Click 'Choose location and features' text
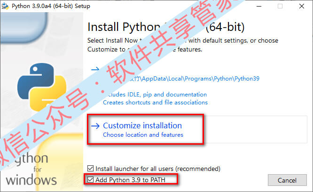Screen dimensions: 313x192 point(143,135)
